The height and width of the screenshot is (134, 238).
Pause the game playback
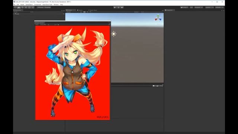pos(119,7)
